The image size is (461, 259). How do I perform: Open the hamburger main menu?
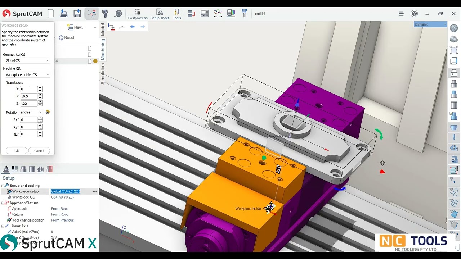[401, 14]
